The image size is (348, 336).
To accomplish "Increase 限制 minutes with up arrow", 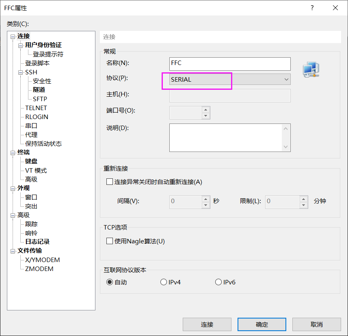I will (303, 199).
